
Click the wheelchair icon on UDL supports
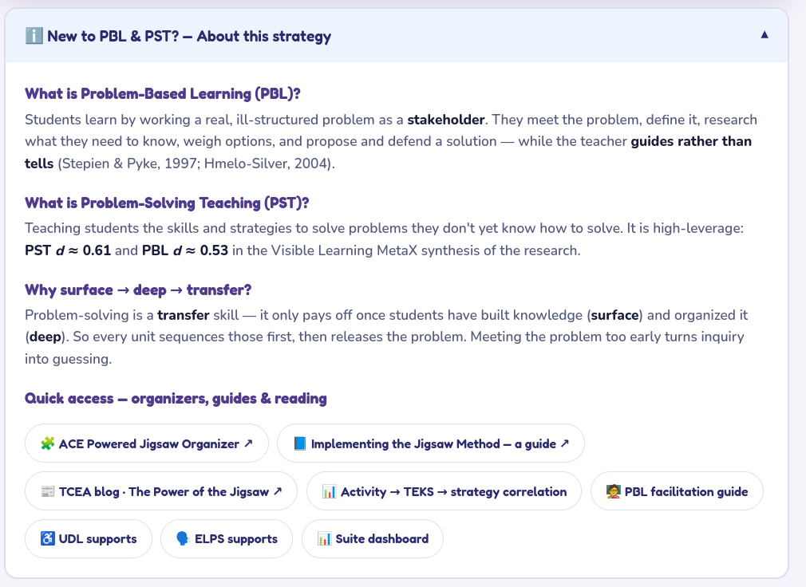[x=47, y=538]
